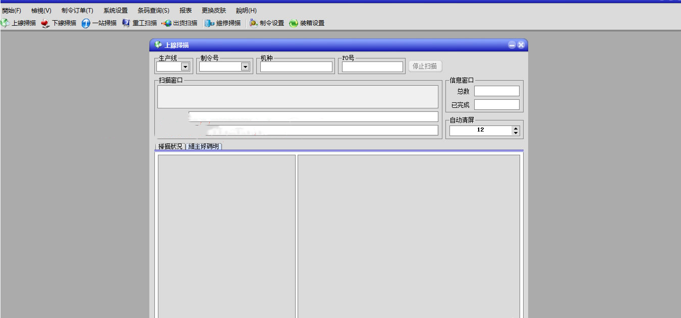
Task: Select the 一站掃描 toolbar tool
Action: 99,23
